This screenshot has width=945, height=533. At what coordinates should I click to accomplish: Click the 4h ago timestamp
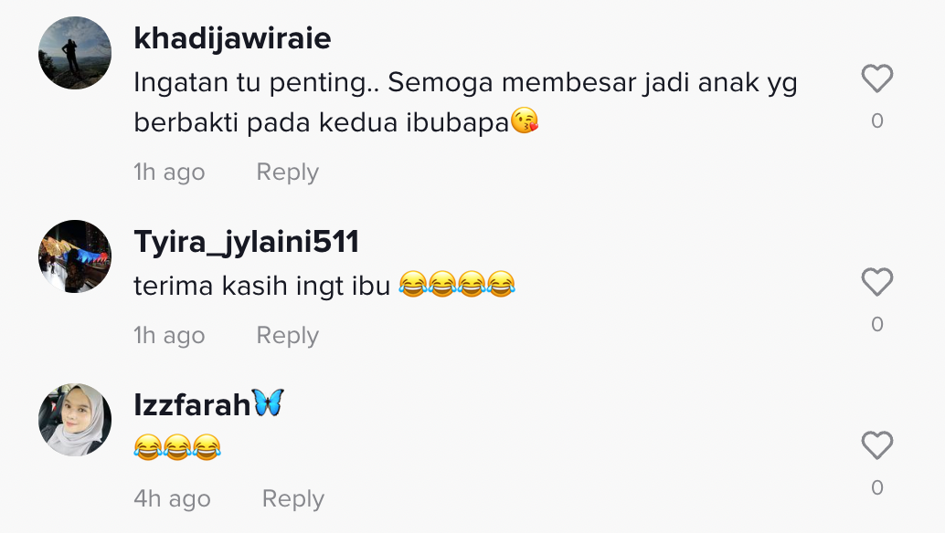click(x=172, y=498)
